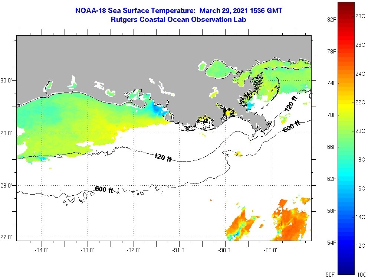The image size is (368, 280).
Task: Click the 14C colorbar label
Action: 360,217
